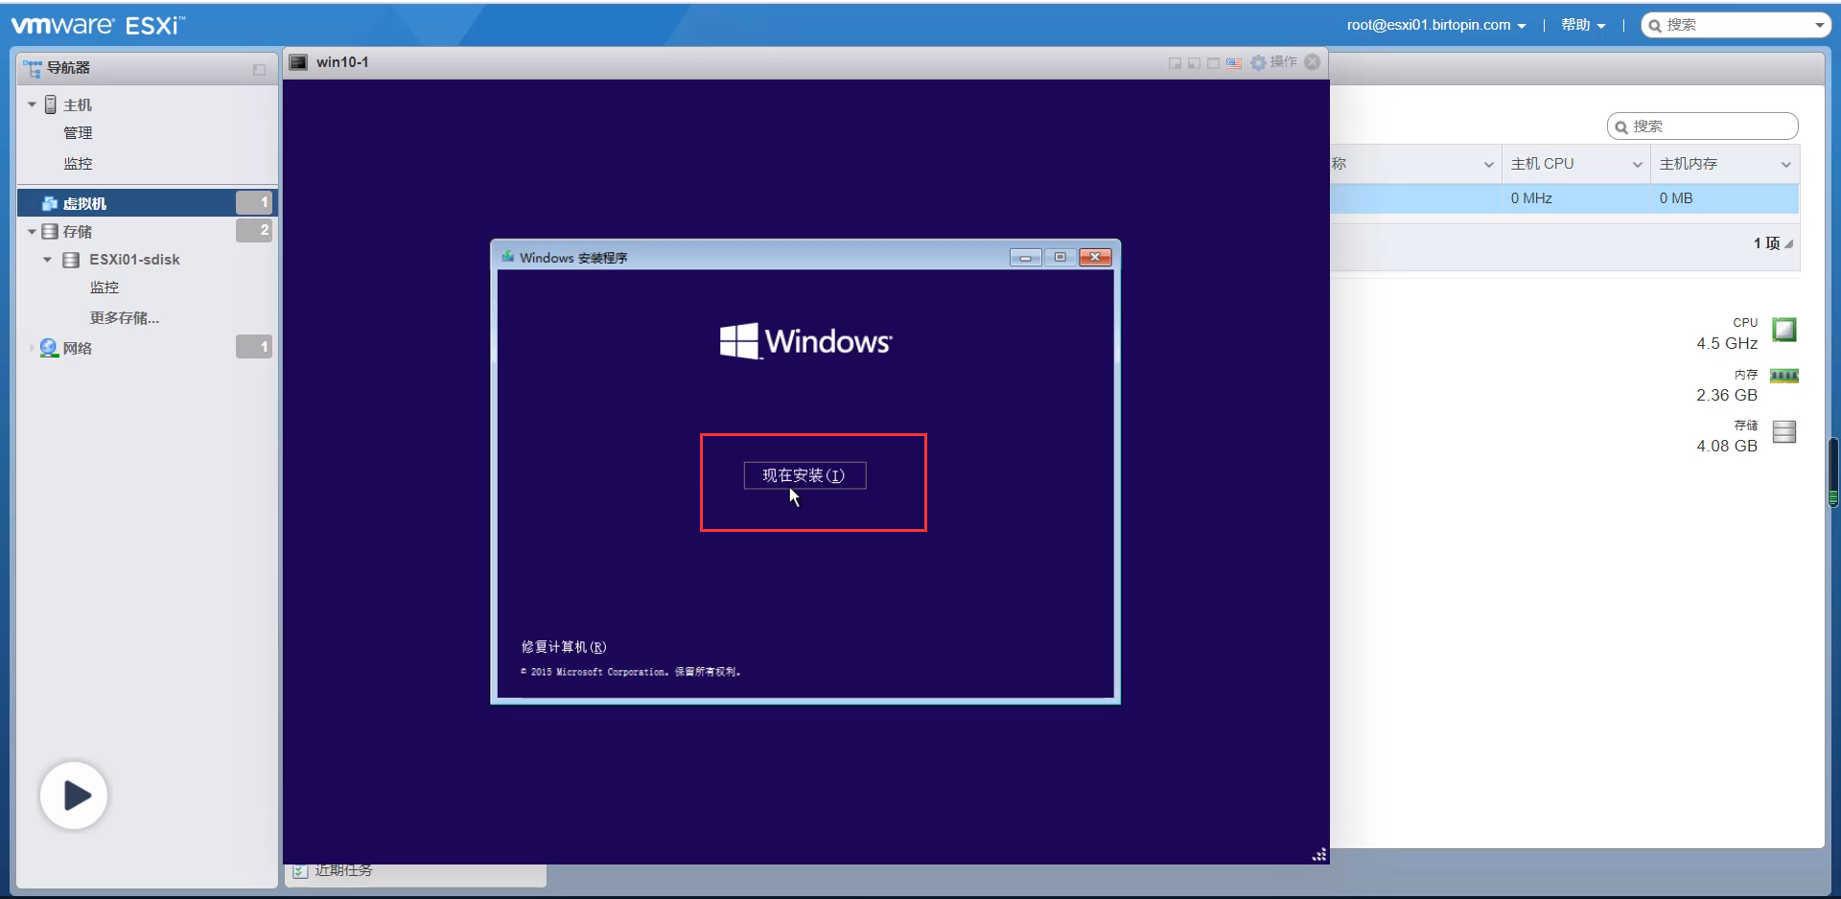Viewport: 1841px width, 899px height.
Task: Open 更多存储... in the navigator
Action: tap(125, 318)
